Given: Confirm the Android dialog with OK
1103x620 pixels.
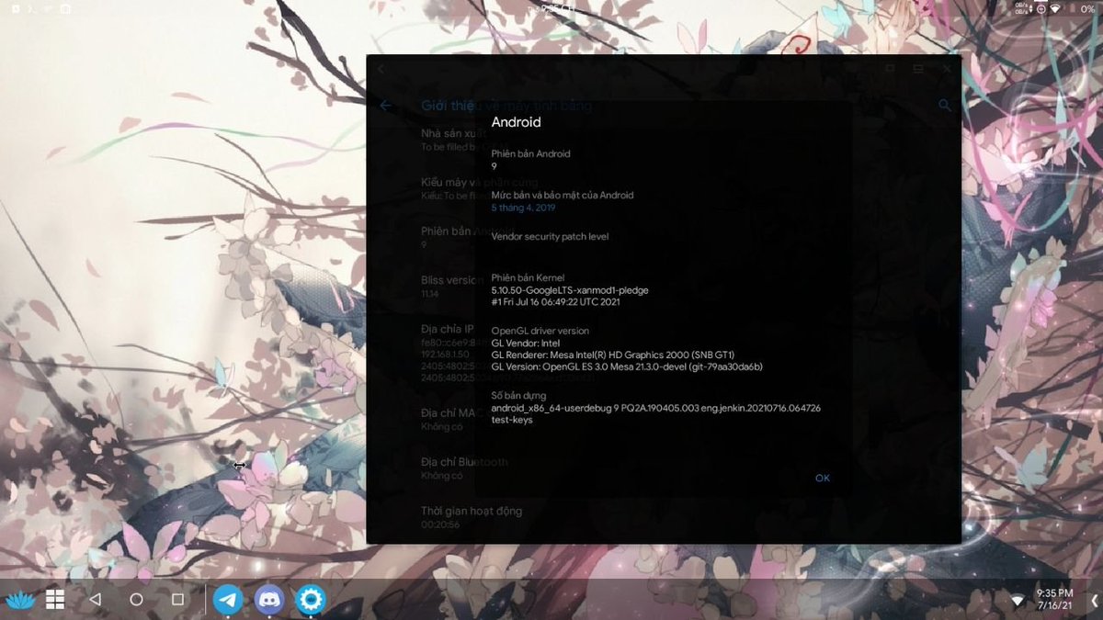Looking at the screenshot, I should (x=823, y=478).
